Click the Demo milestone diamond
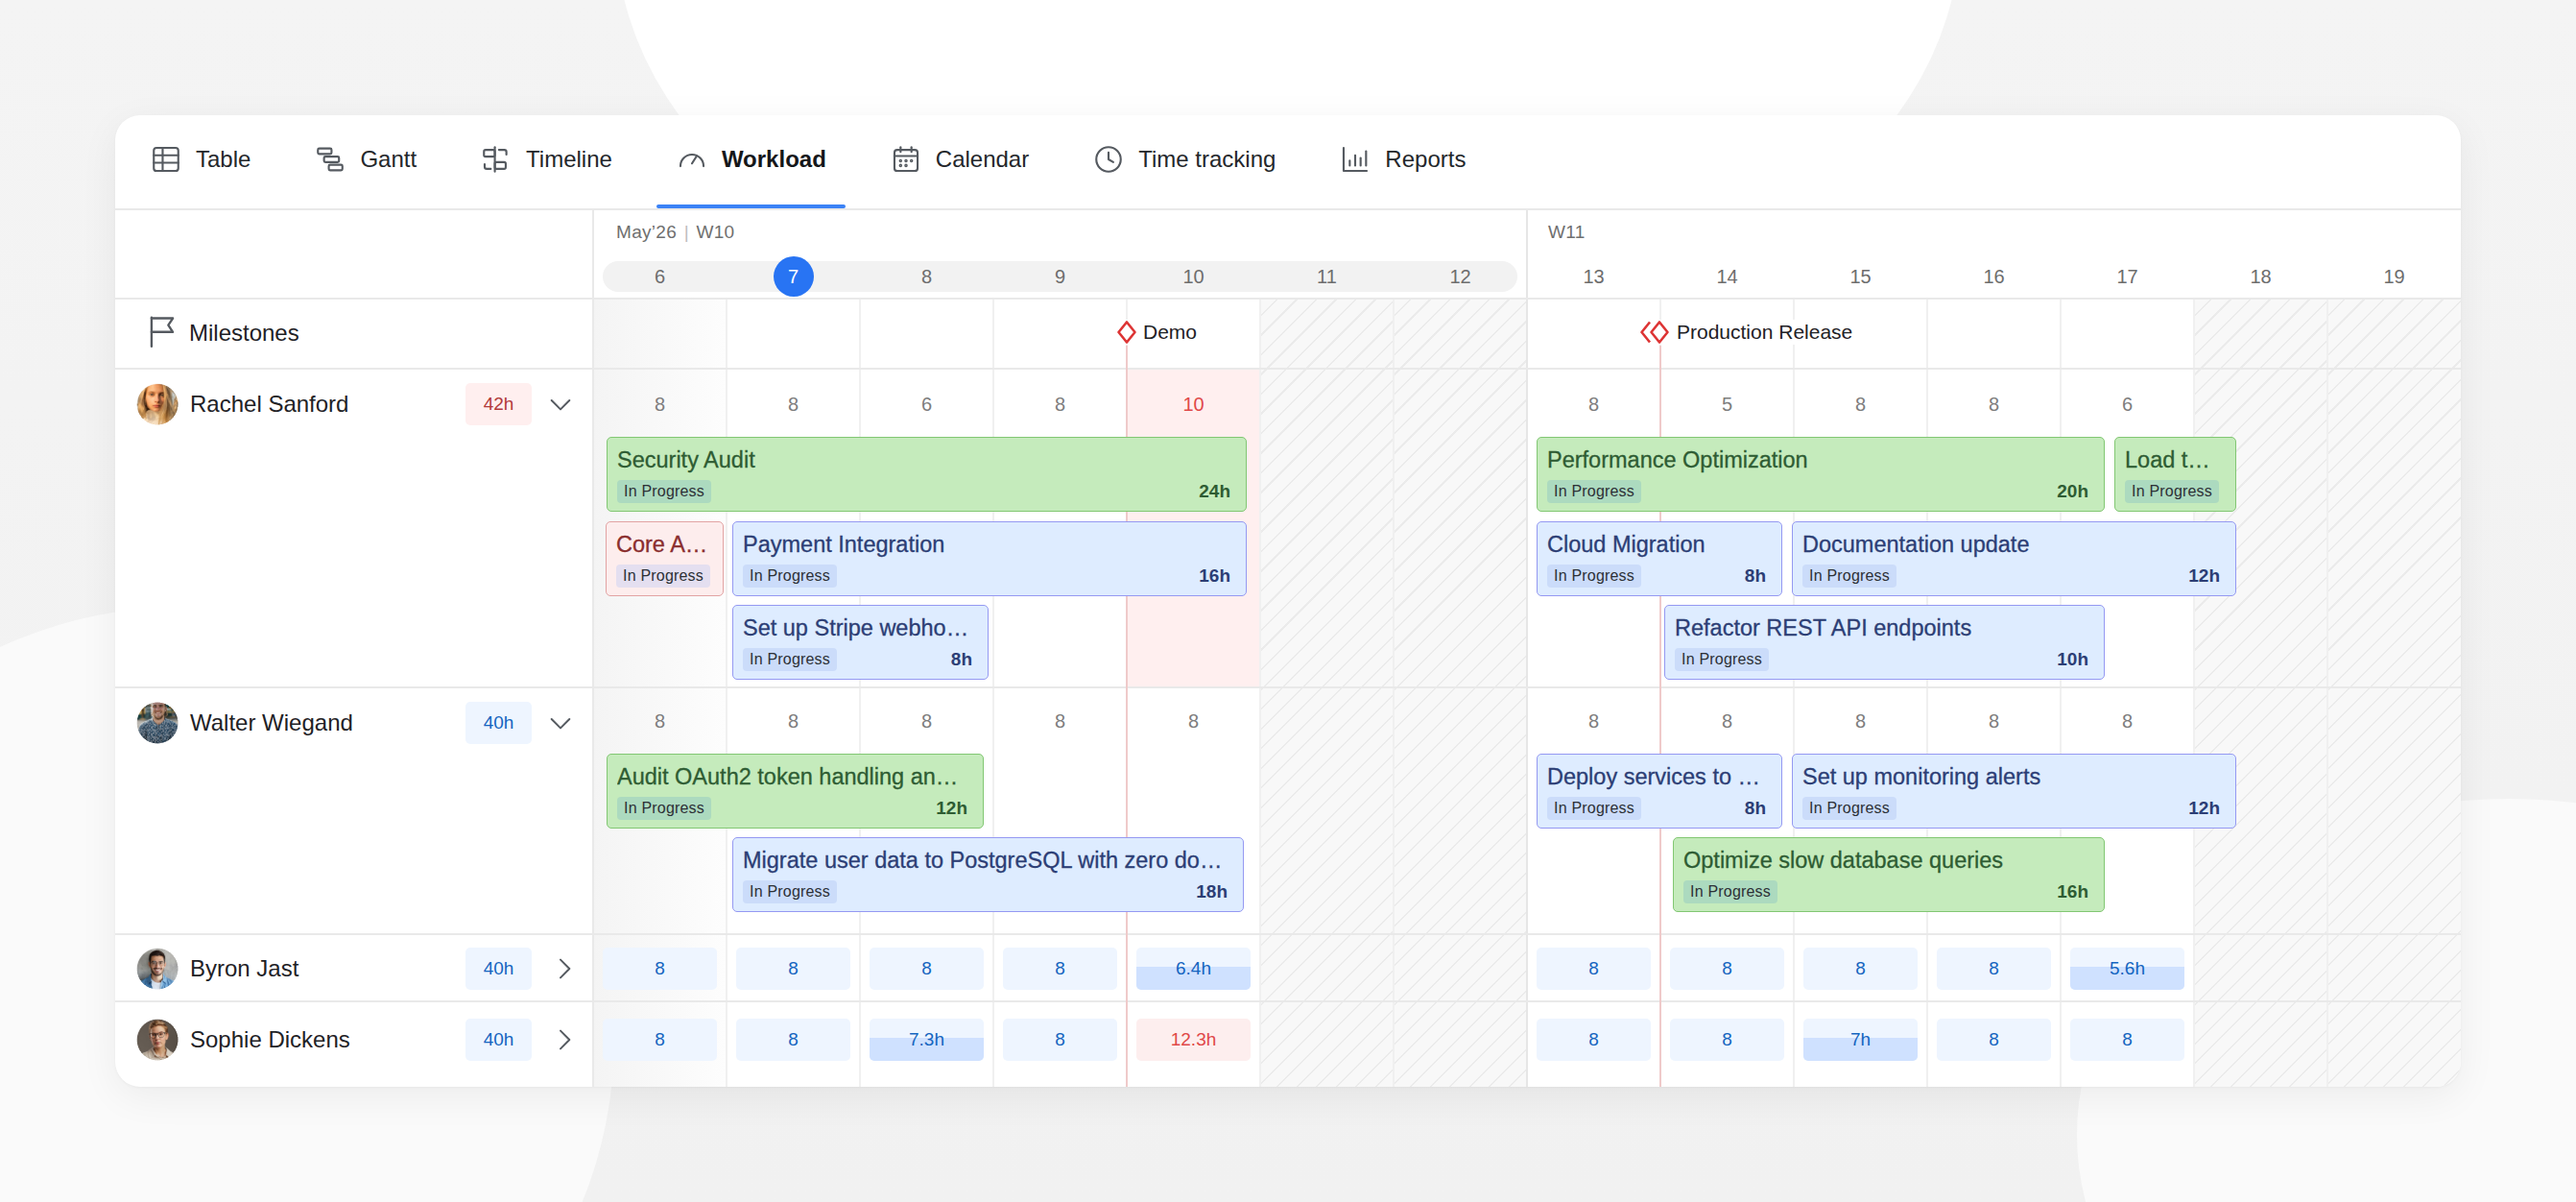 1126,332
